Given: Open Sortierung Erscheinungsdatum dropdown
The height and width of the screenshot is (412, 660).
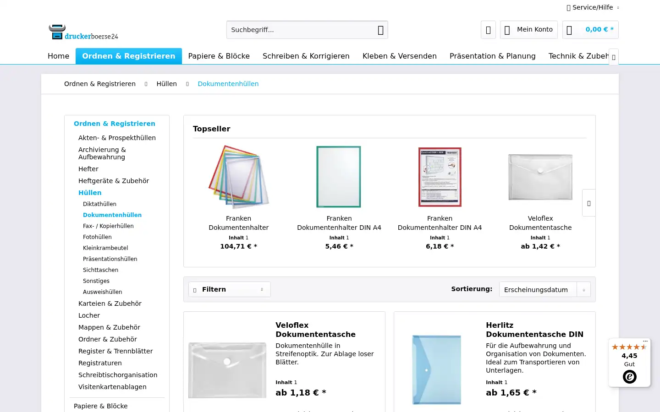Looking at the screenshot, I should point(545,289).
